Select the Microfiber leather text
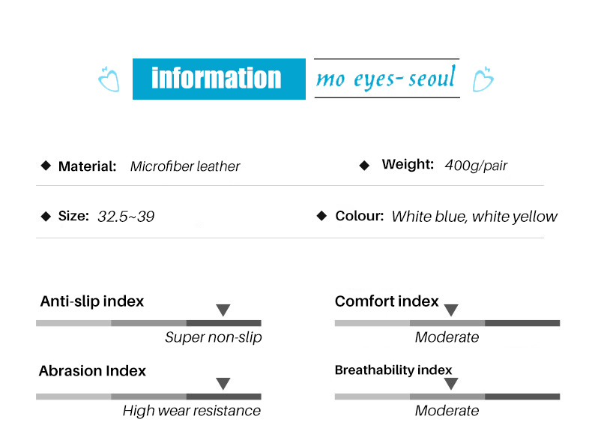Image resolution: width=592 pixels, height=443 pixels. [185, 166]
